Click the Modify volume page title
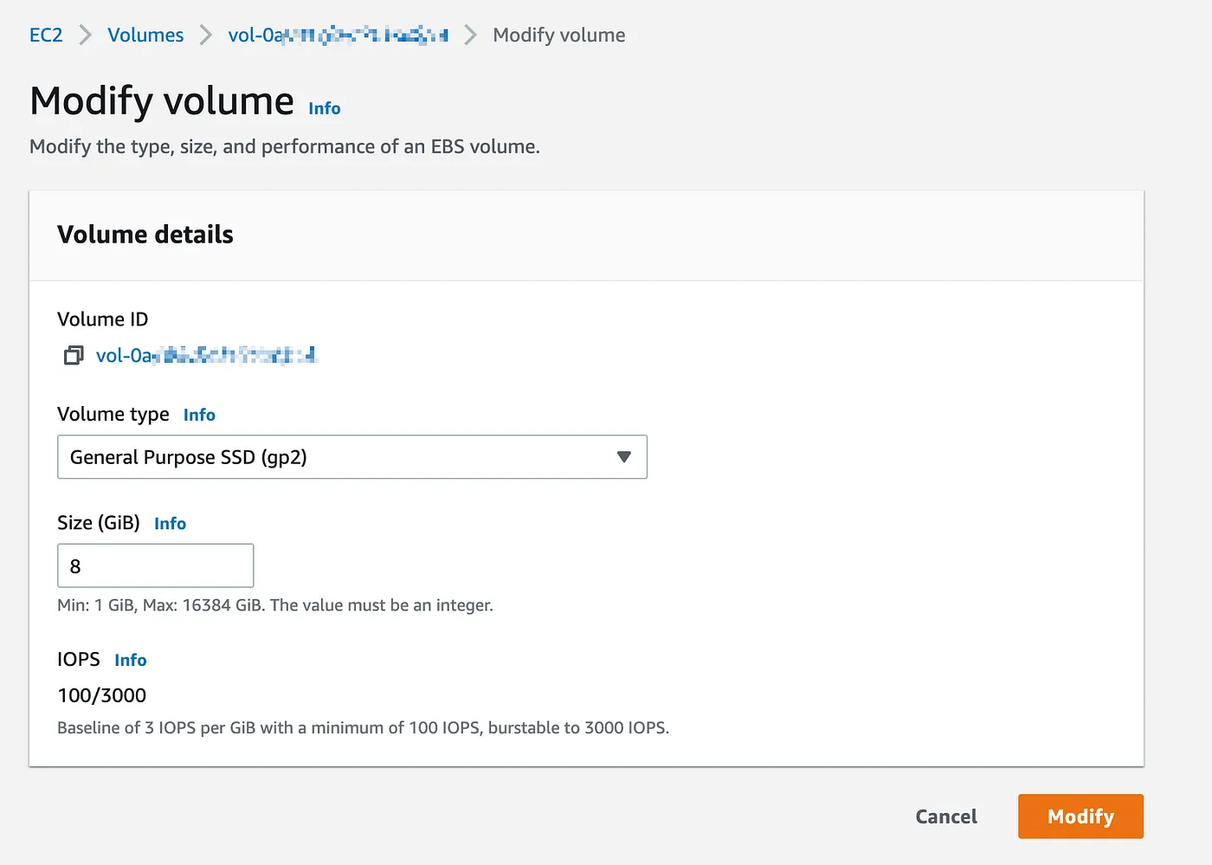 click(160, 100)
